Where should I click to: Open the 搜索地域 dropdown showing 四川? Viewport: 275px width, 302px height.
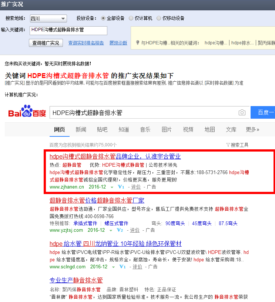48,18
